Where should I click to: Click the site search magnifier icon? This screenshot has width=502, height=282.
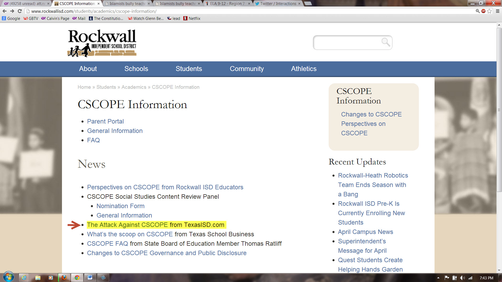point(385,42)
